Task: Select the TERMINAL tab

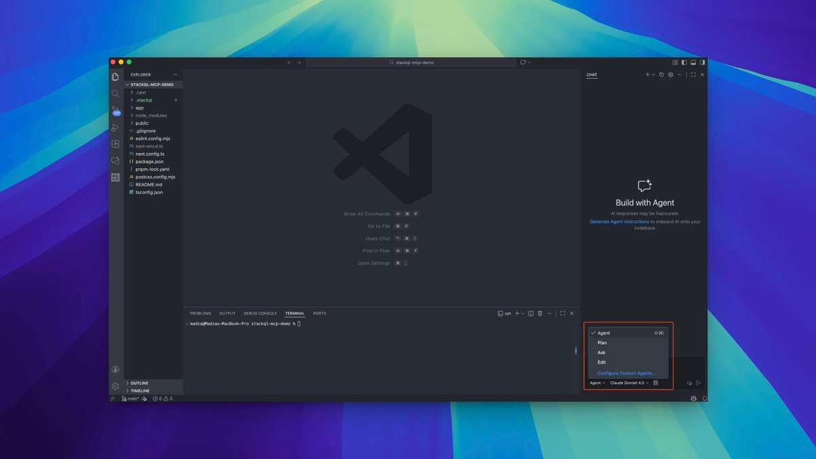Action: pyautogui.click(x=295, y=313)
